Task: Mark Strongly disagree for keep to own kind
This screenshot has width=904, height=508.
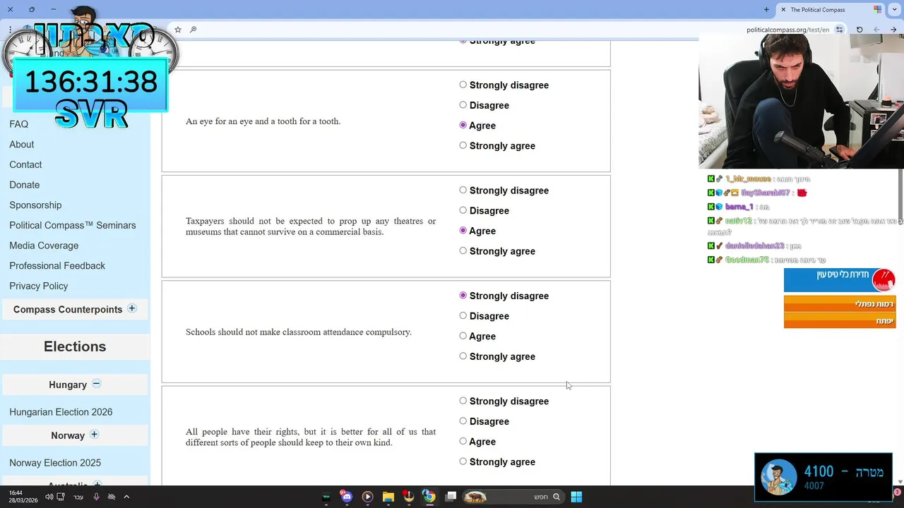Action: pos(463,401)
